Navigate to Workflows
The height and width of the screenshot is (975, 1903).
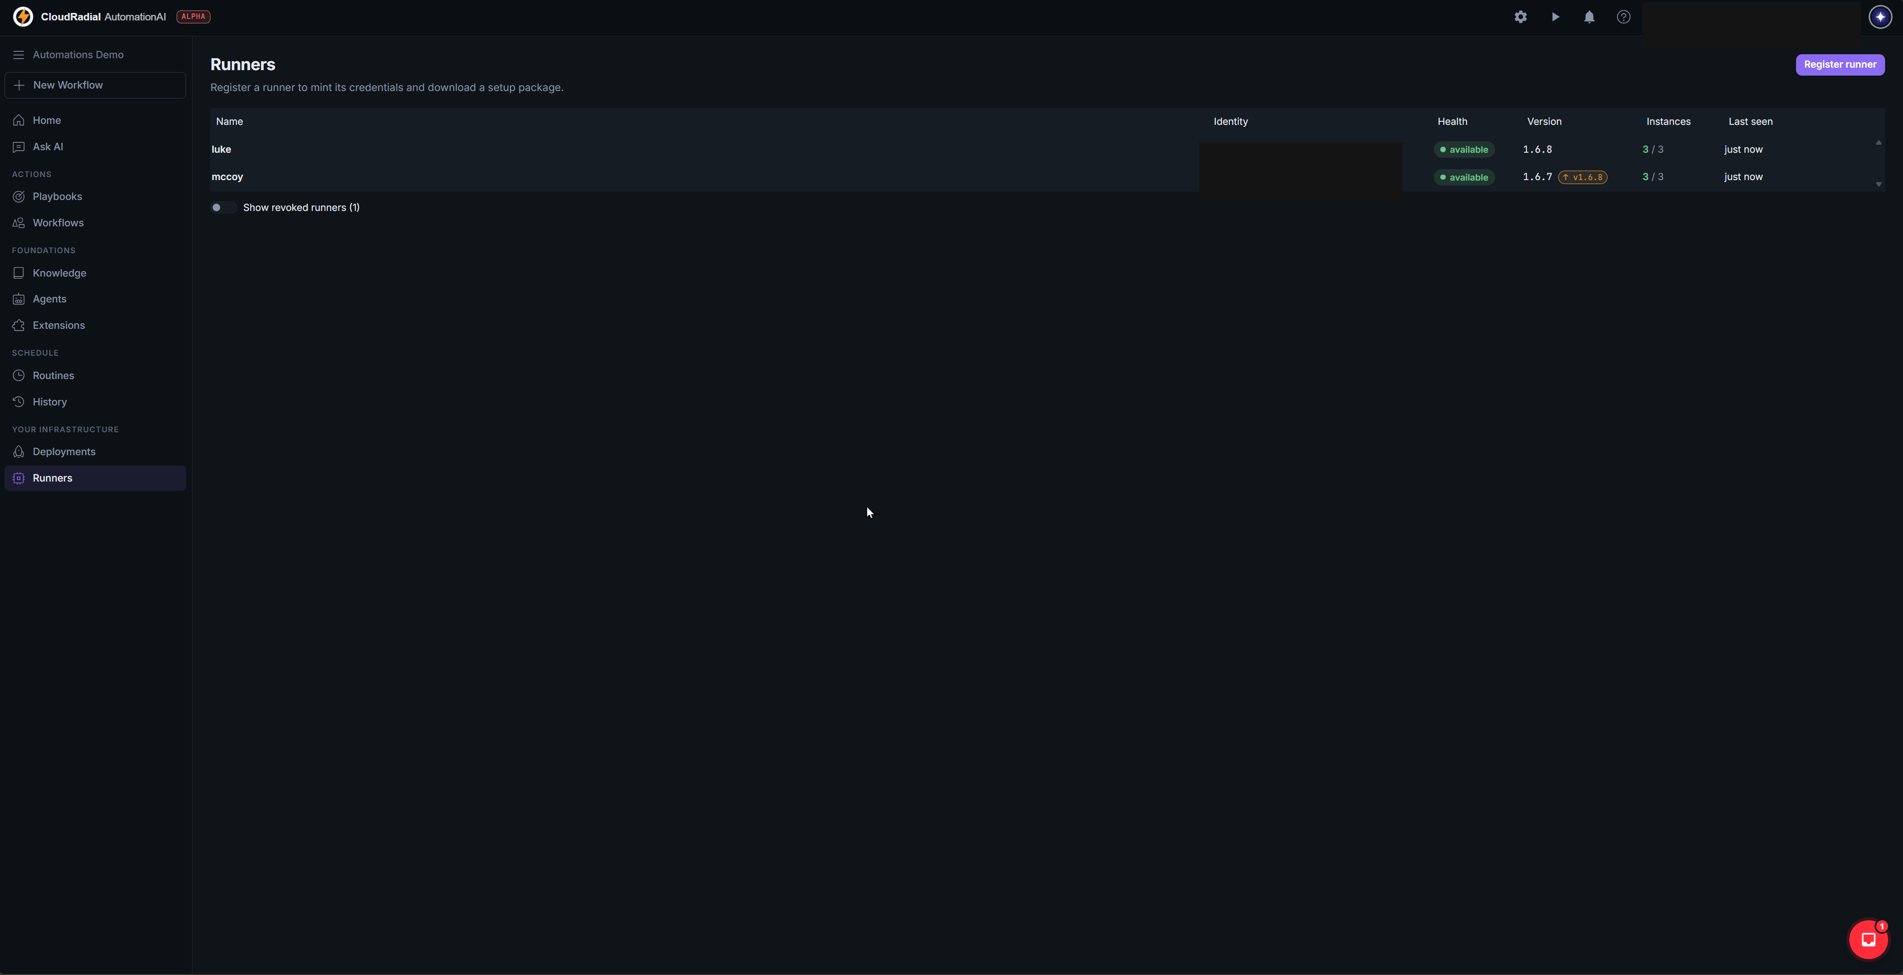click(x=96, y=223)
